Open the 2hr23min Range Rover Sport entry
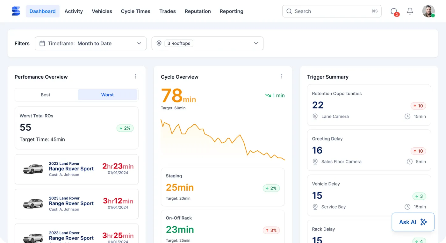Viewport: 446px width, 243px height. [76, 169]
